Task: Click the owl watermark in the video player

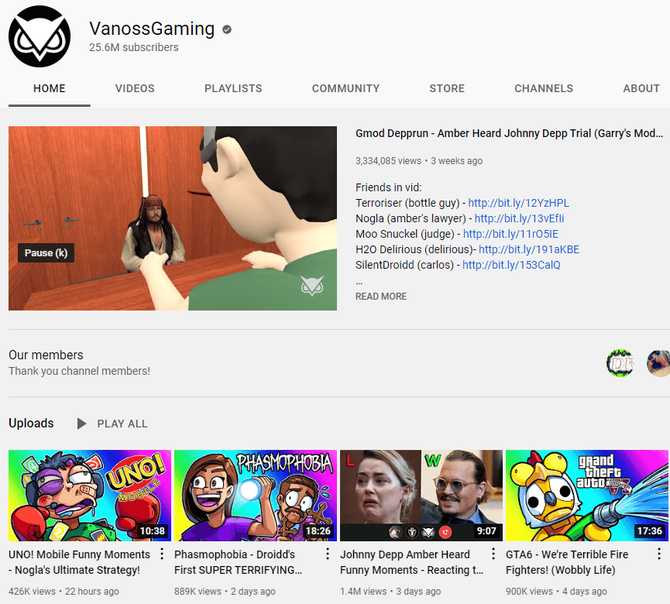Action: (x=312, y=286)
